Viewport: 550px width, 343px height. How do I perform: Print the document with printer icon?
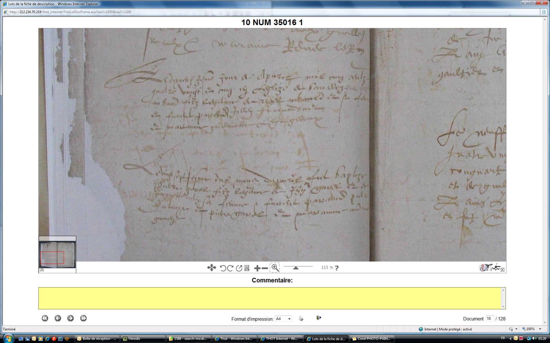coord(301,318)
